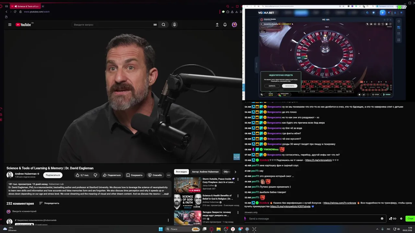Click Science & Health Benefits of Belief title
This screenshot has height=233, width=415.
pos(218,197)
